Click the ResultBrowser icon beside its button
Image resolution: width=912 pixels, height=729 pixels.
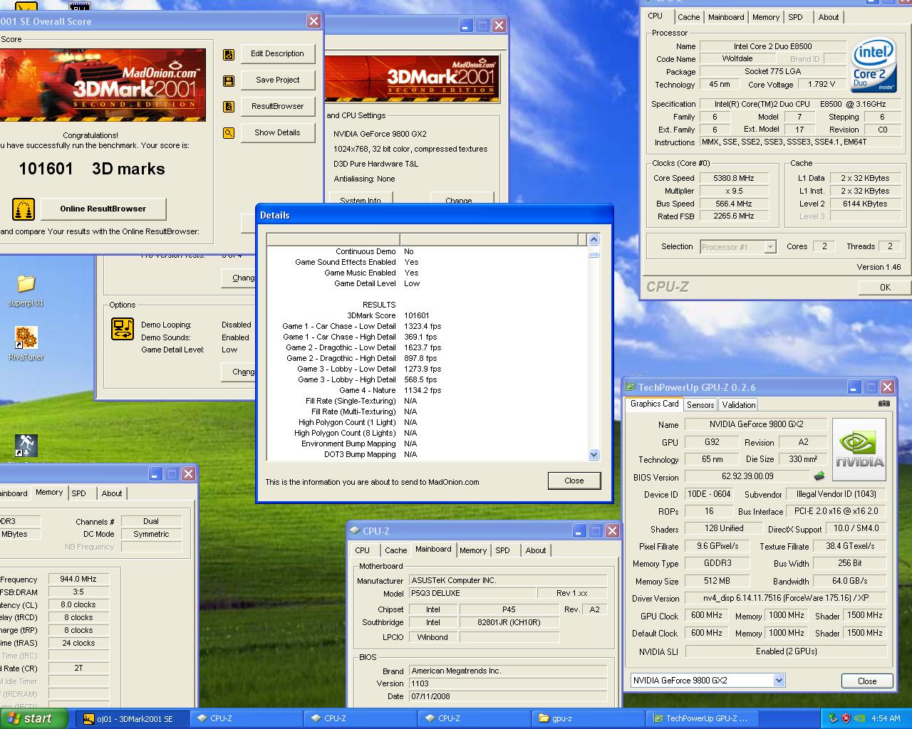(x=229, y=107)
